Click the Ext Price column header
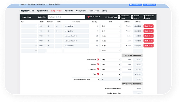179x102 pixels. tap(138, 22)
